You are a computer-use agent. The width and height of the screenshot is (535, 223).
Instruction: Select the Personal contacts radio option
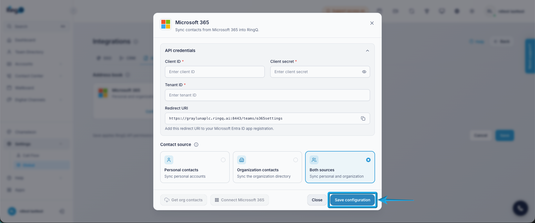click(223, 160)
